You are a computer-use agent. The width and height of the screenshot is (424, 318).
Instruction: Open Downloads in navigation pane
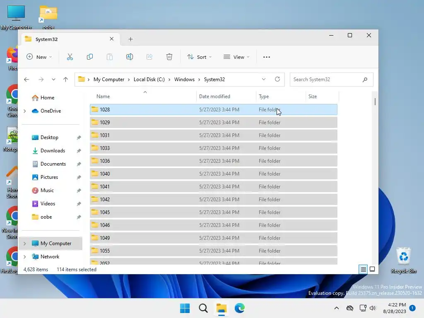tap(53, 151)
